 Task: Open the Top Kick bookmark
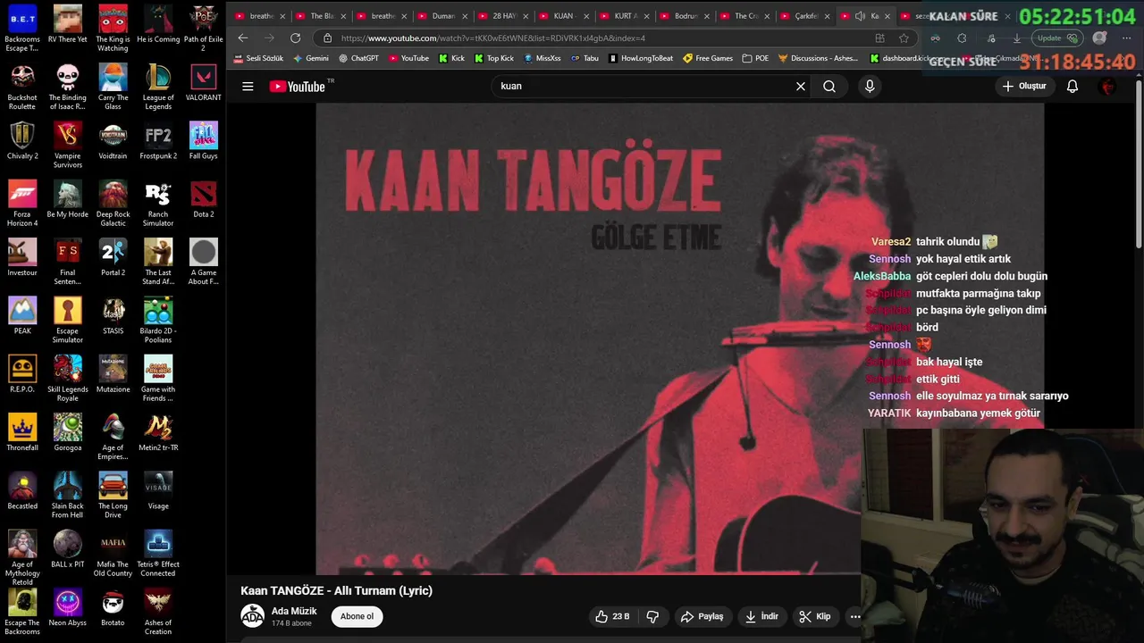coord(494,58)
